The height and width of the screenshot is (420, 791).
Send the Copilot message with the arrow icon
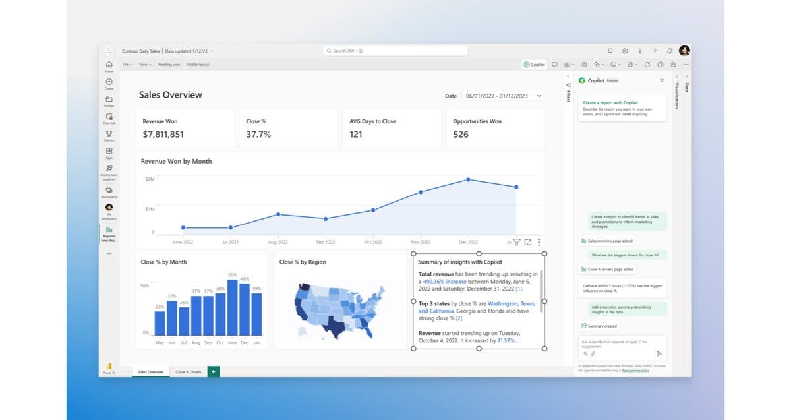point(660,354)
